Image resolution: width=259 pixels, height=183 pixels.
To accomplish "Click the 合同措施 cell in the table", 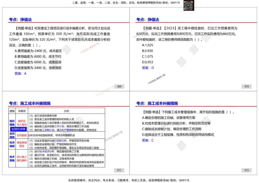I will [x=12, y=135].
